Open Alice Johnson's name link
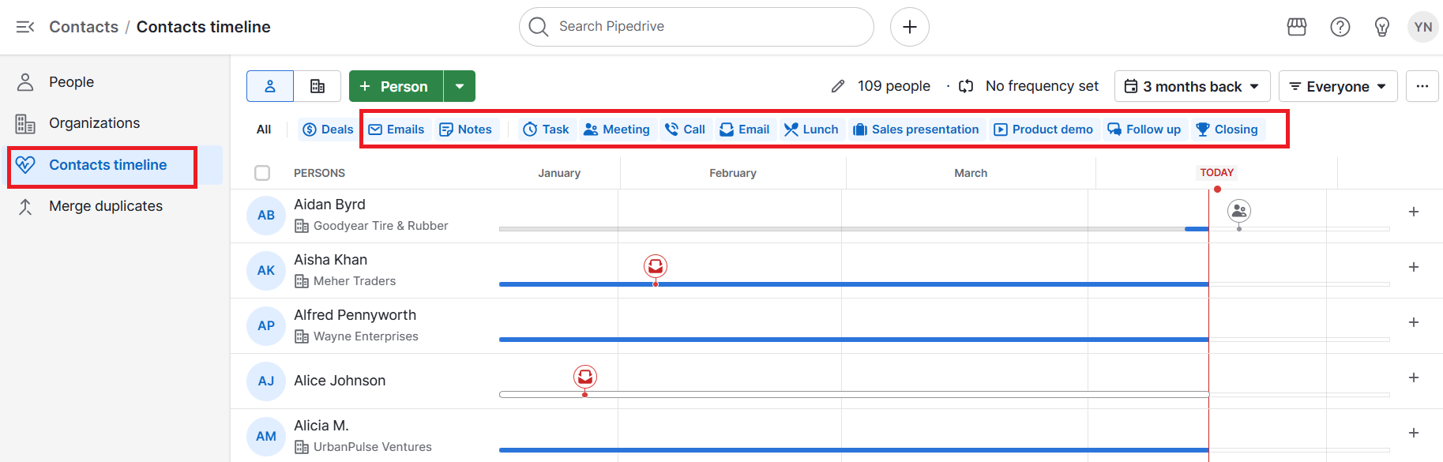Viewport: 1443px width, 462px height. click(340, 381)
